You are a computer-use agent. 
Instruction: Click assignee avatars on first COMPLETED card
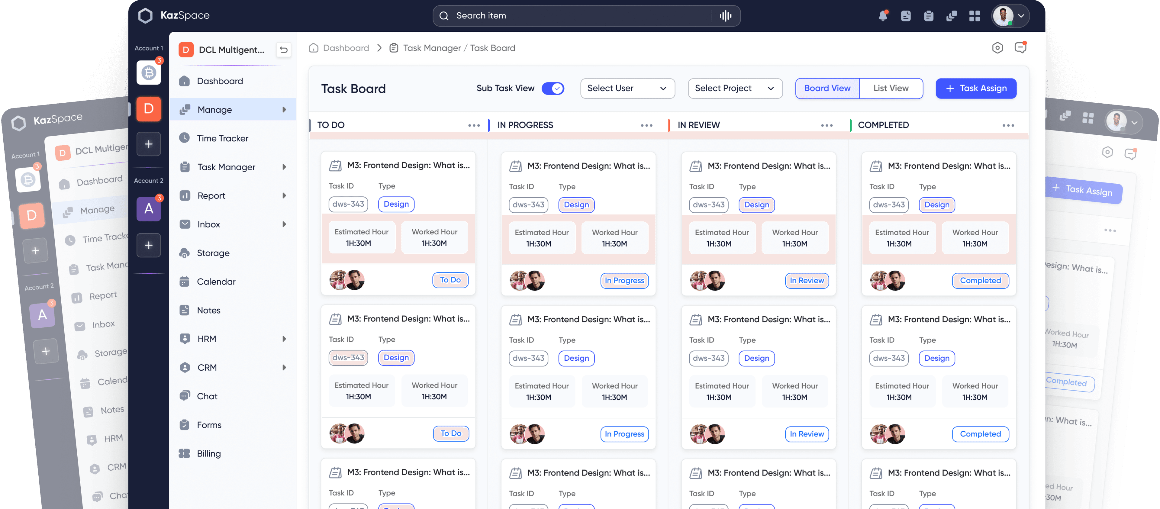coord(887,281)
